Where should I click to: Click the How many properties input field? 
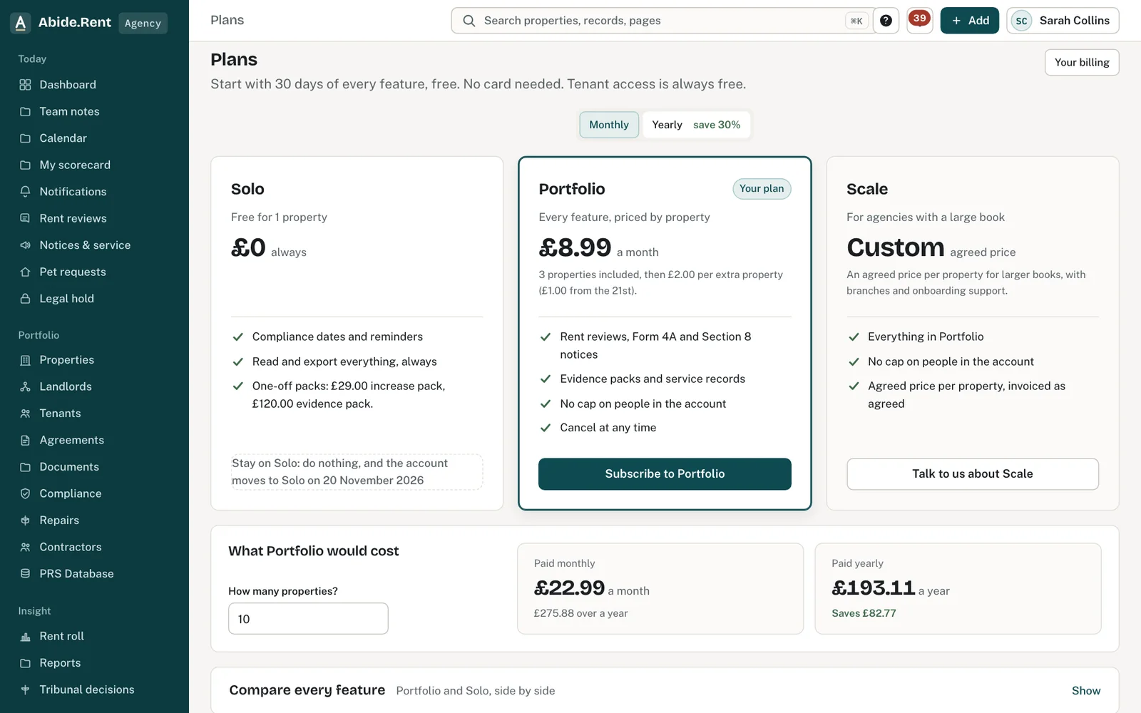click(x=308, y=619)
